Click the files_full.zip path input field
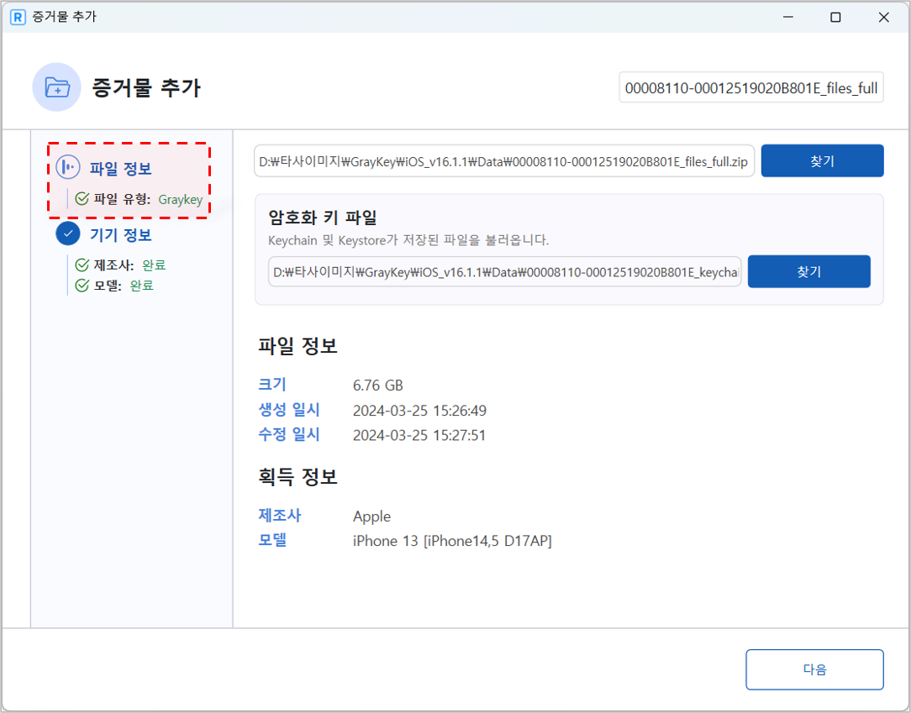Viewport: 911px width, 713px height. pos(503,161)
